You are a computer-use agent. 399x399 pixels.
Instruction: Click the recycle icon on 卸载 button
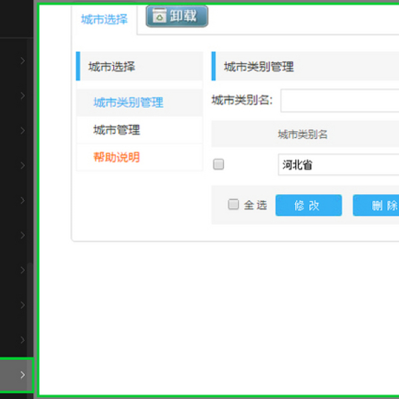click(159, 17)
